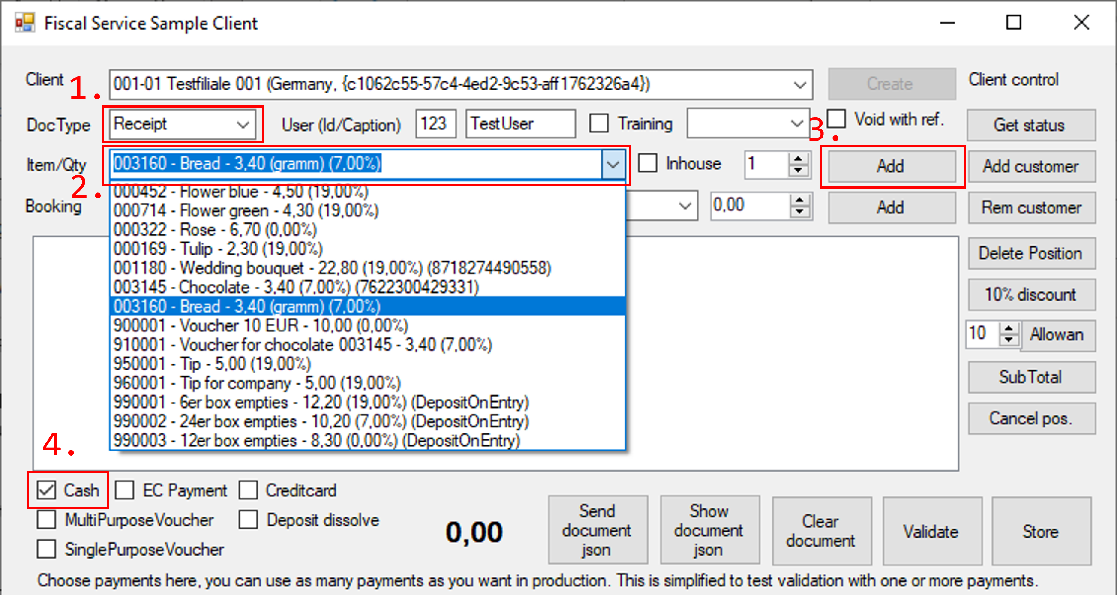Check the Deposit dissolve checkbox

(248, 520)
